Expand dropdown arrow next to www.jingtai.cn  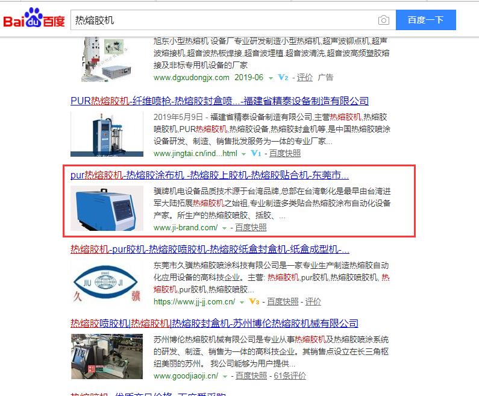(x=243, y=154)
